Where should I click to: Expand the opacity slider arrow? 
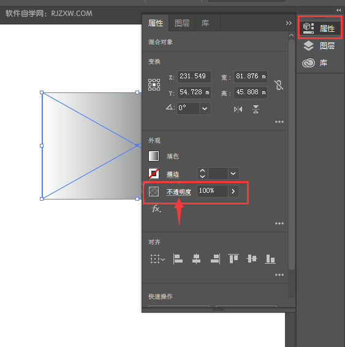coord(233,191)
